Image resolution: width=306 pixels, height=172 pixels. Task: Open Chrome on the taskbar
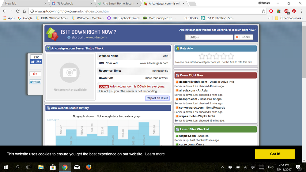65,167
